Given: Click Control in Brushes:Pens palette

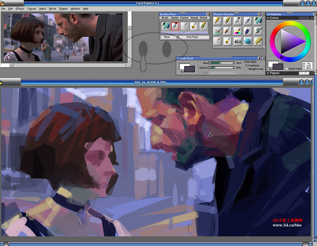Looking at the screenshot, I should (184, 18).
